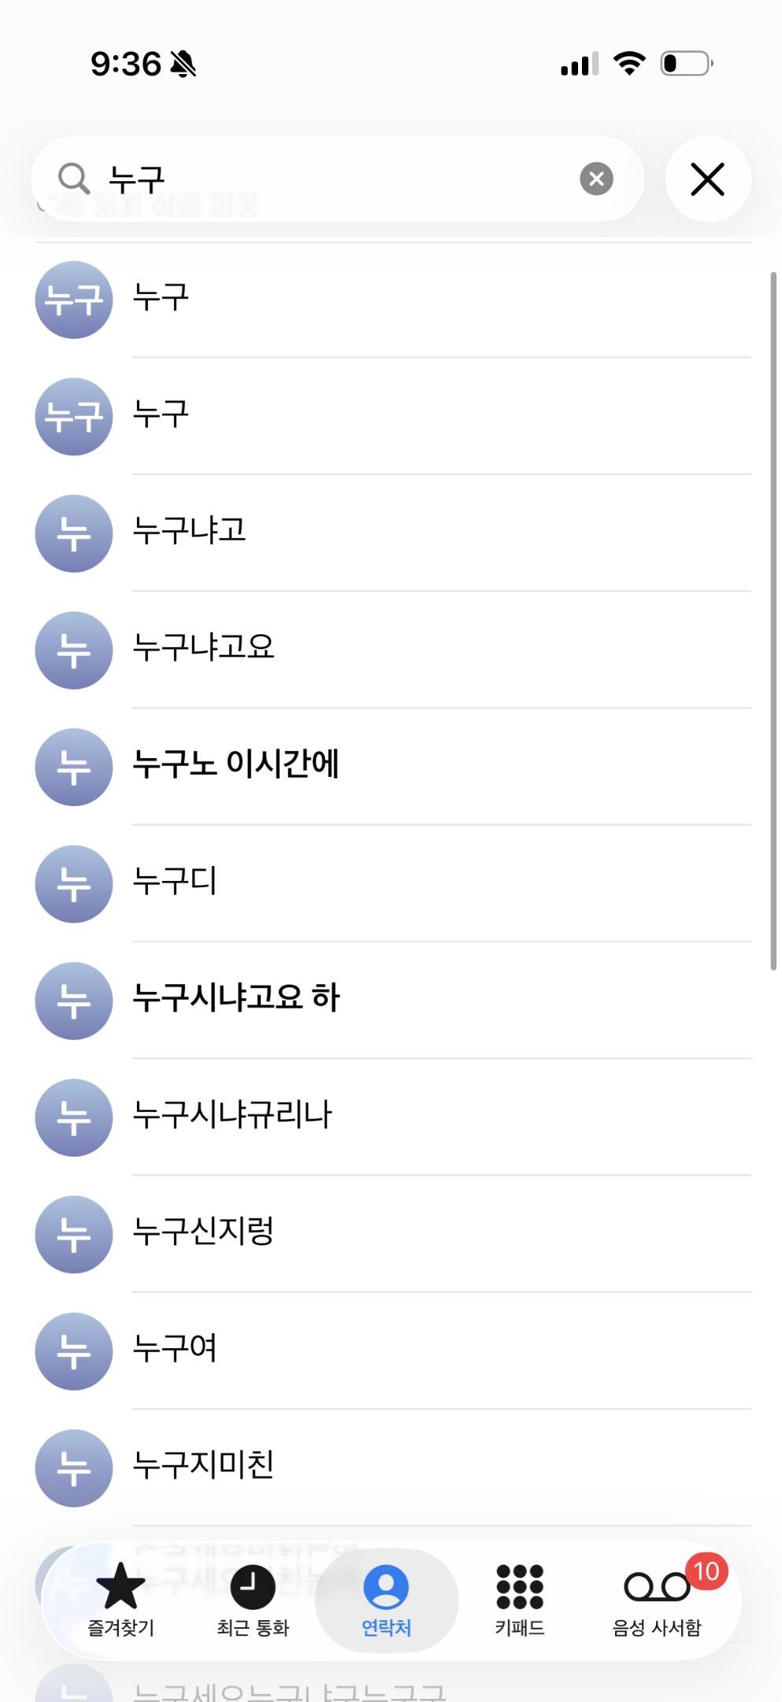Screen dimensions: 782x1702
Task: Cancel search with the round X button
Action: pyautogui.click(x=707, y=179)
